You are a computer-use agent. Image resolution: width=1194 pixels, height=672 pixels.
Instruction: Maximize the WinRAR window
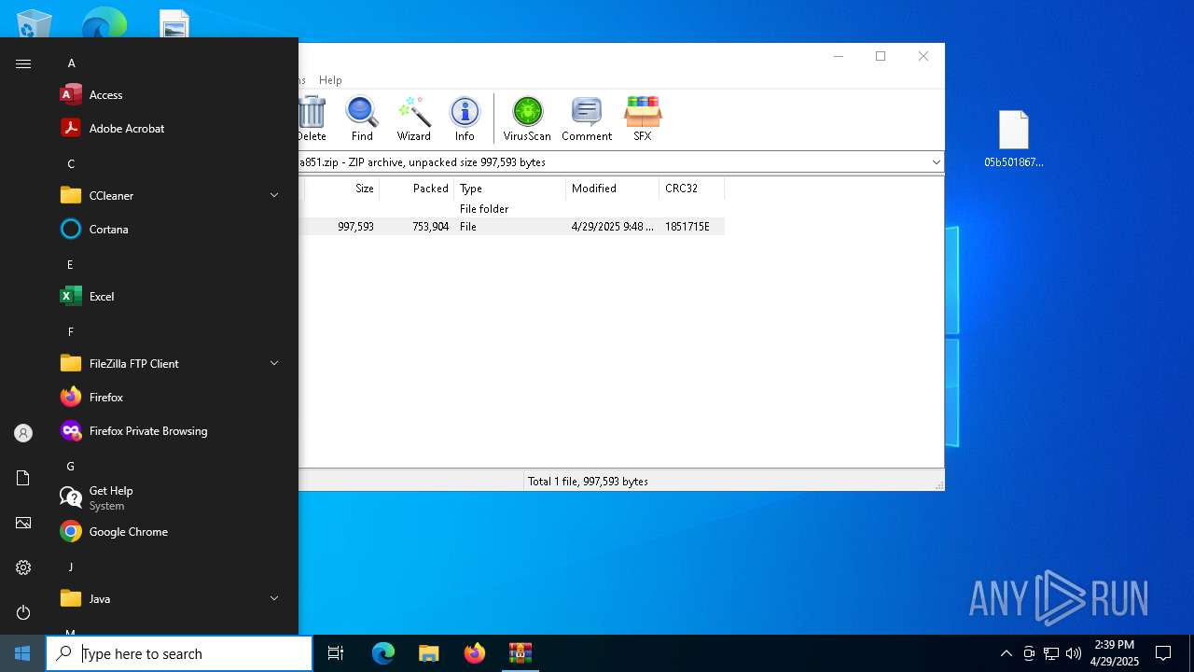881,56
